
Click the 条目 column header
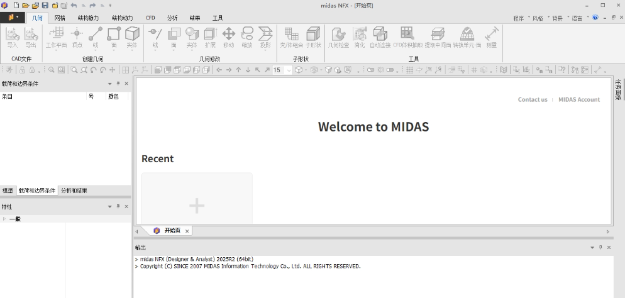[43, 96]
